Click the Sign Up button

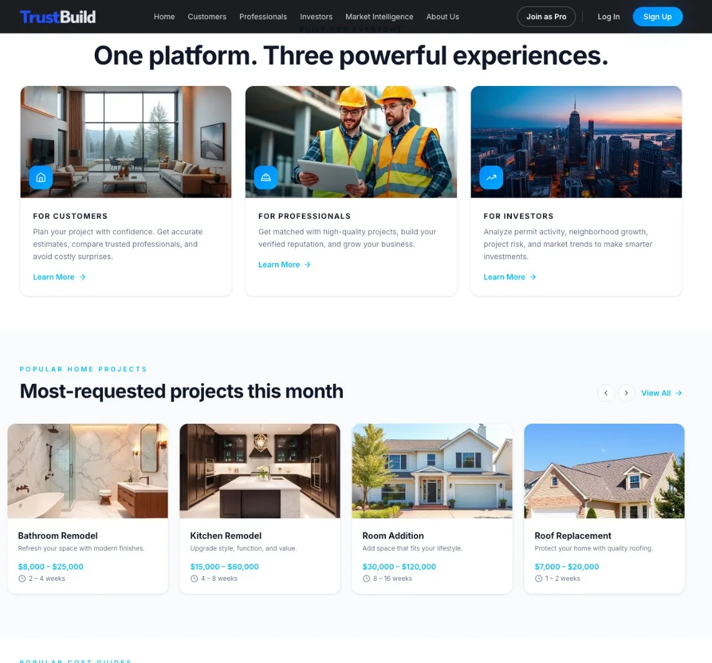[x=658, y=17]
